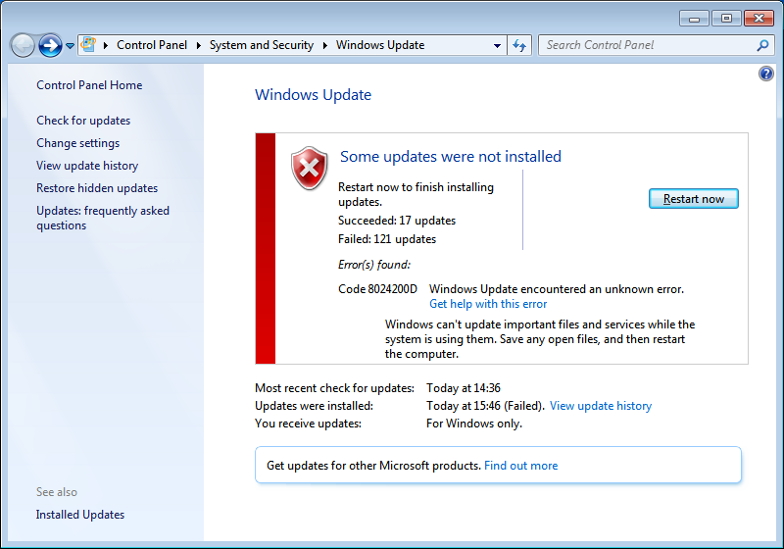Click the search magnifier icon

pos(762,45)
